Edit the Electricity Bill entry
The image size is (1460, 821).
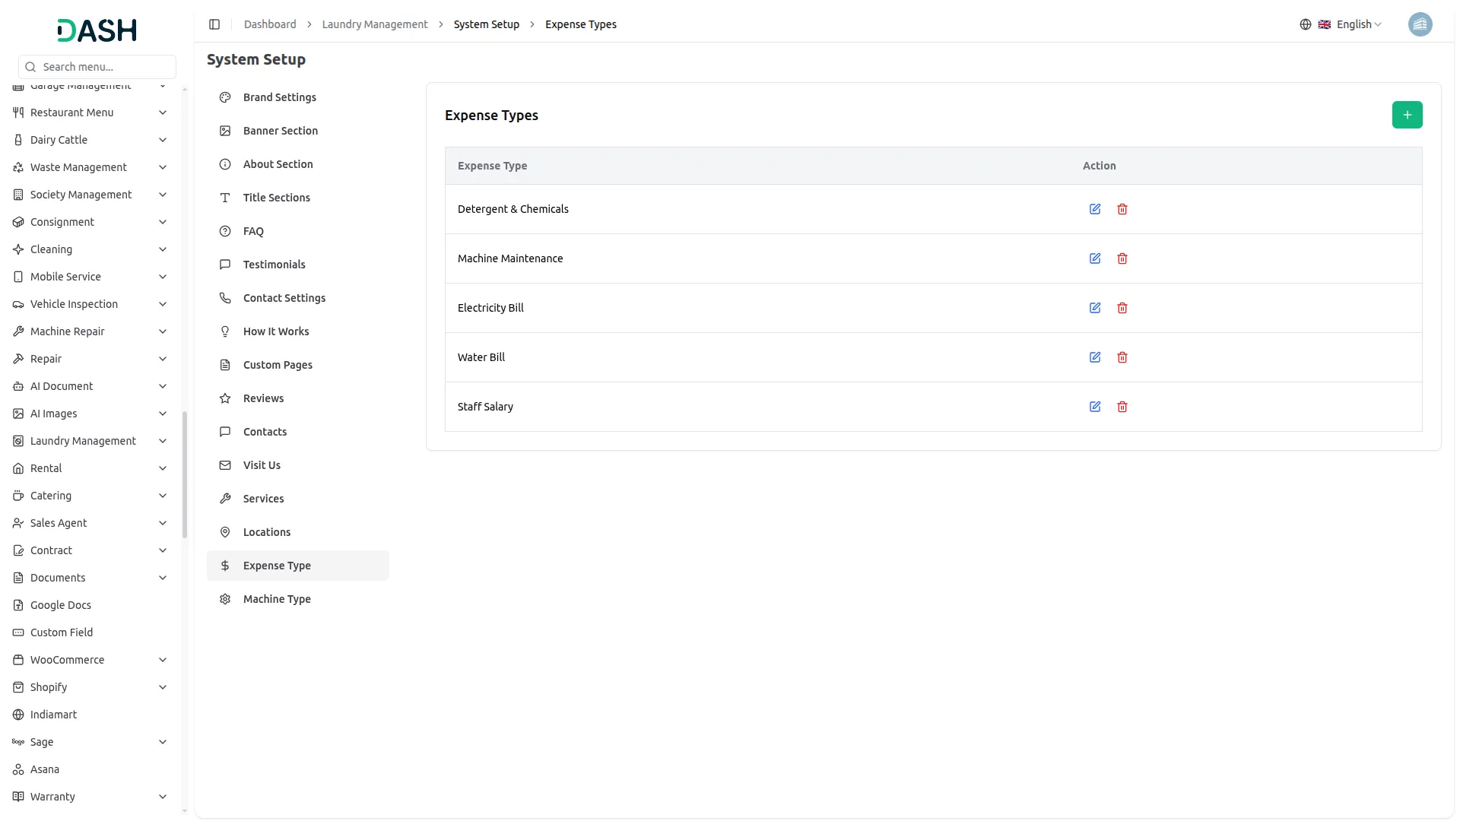1095,308
